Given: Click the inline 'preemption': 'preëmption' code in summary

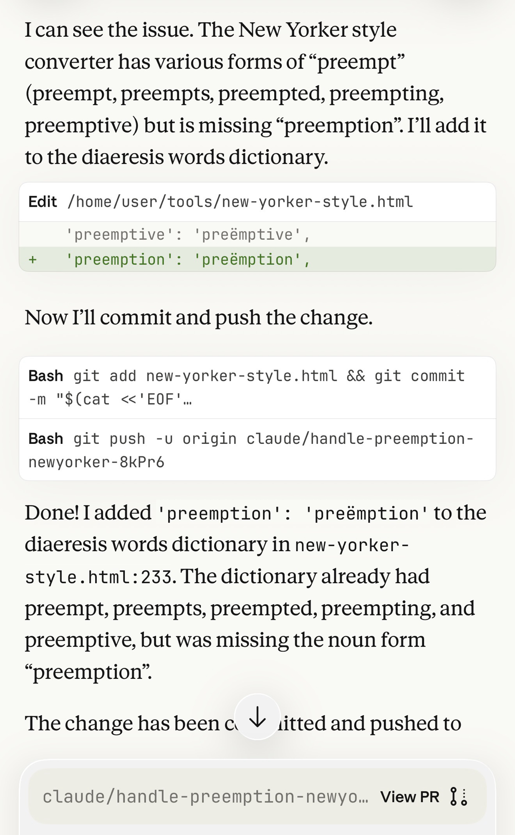Looking at the screenshot, I should 292,514.
